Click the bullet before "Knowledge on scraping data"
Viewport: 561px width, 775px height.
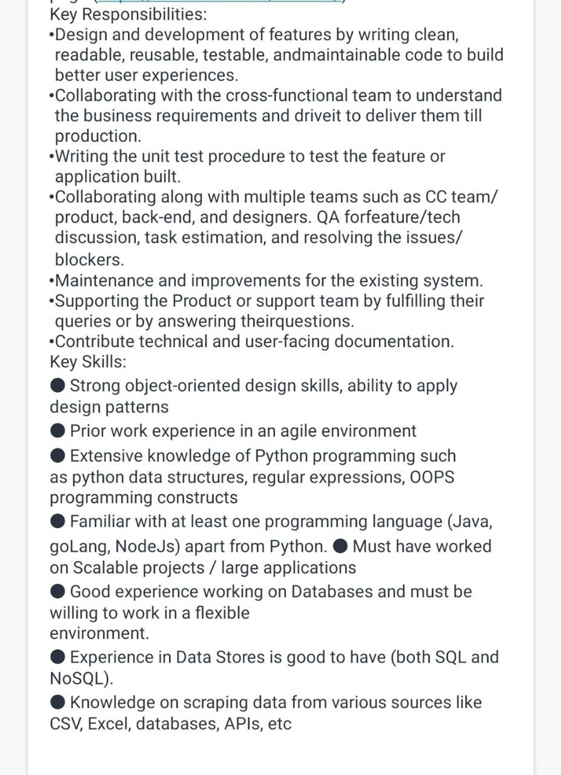coord(57,702)
